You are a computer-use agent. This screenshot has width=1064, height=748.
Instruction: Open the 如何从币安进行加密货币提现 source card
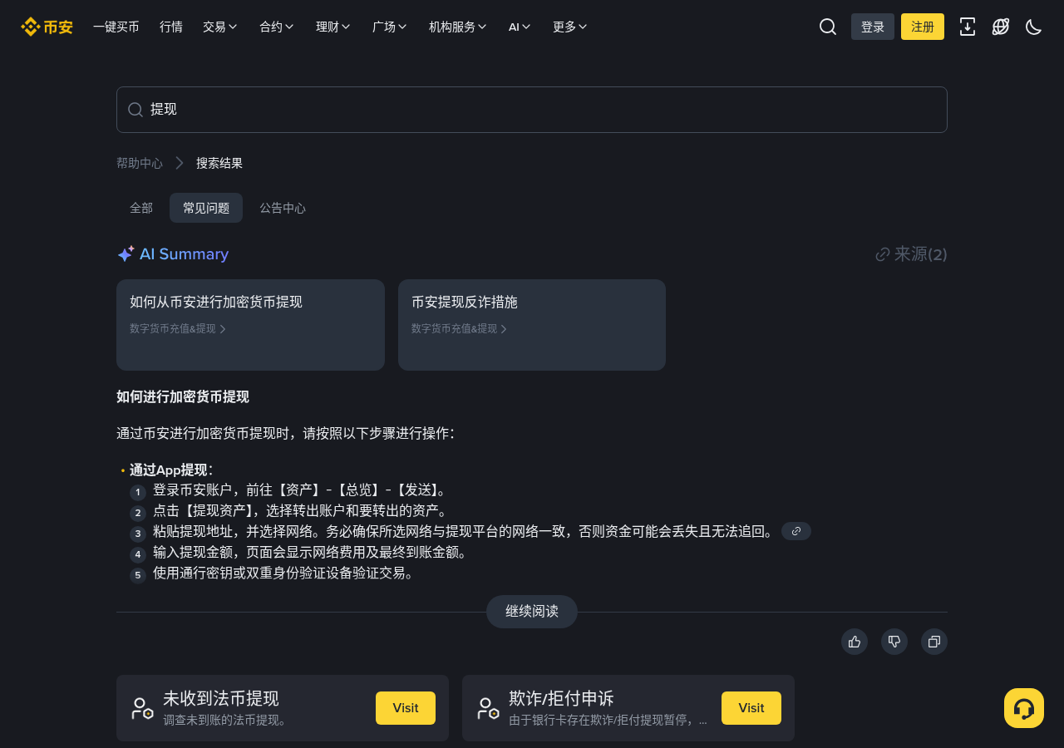click(x=250, y=325)
